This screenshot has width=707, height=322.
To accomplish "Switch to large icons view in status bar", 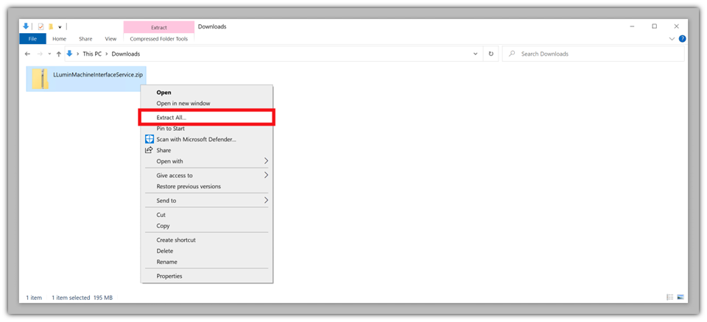I will coord(681,297).
